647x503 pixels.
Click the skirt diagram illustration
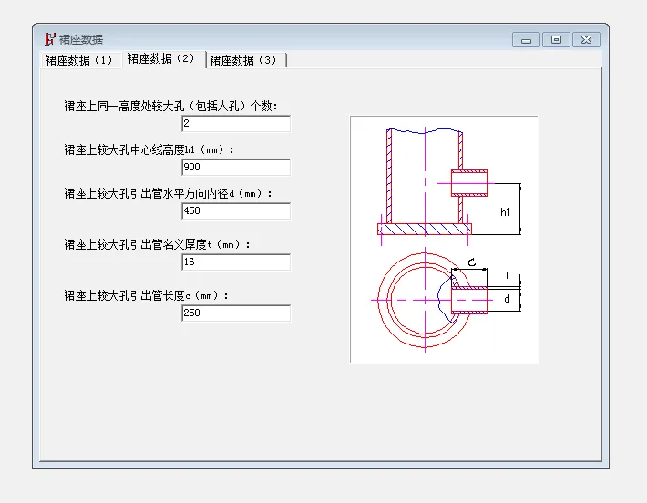tap(444, 240)
